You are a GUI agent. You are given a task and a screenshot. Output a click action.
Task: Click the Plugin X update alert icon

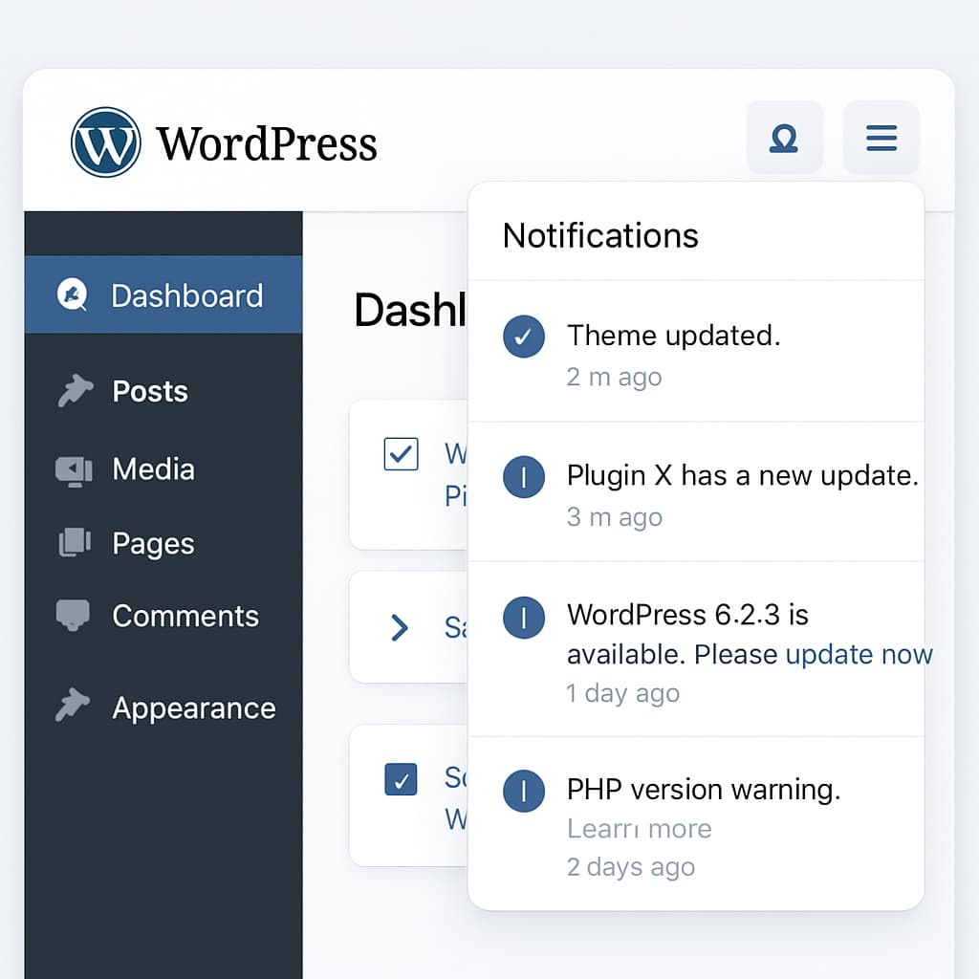tap(524, 477)
